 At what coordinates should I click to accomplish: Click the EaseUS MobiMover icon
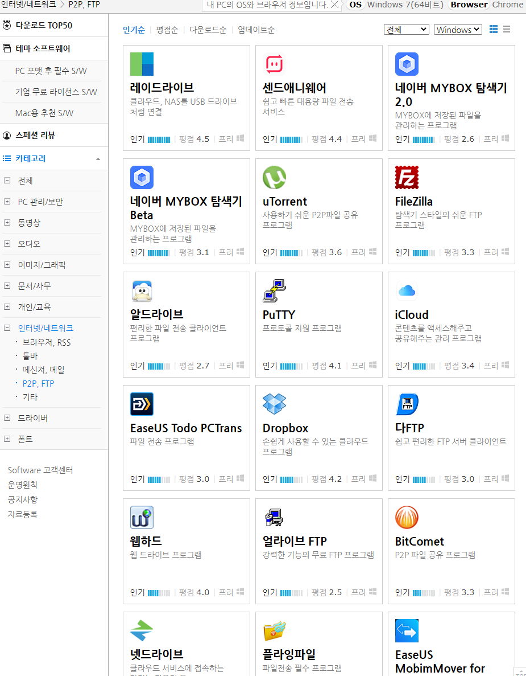click(x=407, y=631)
